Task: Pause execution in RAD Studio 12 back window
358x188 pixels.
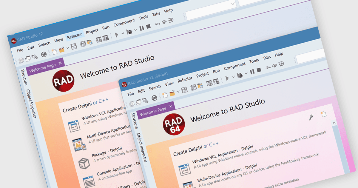Action: point(142,28)
